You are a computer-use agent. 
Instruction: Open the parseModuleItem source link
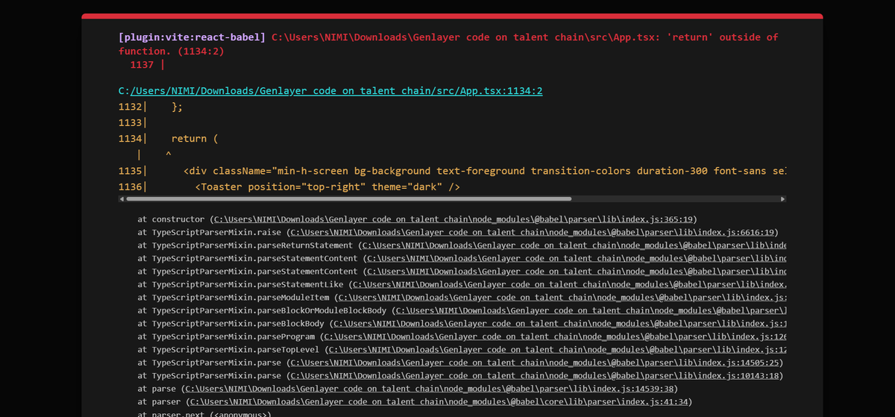[561, 298]
